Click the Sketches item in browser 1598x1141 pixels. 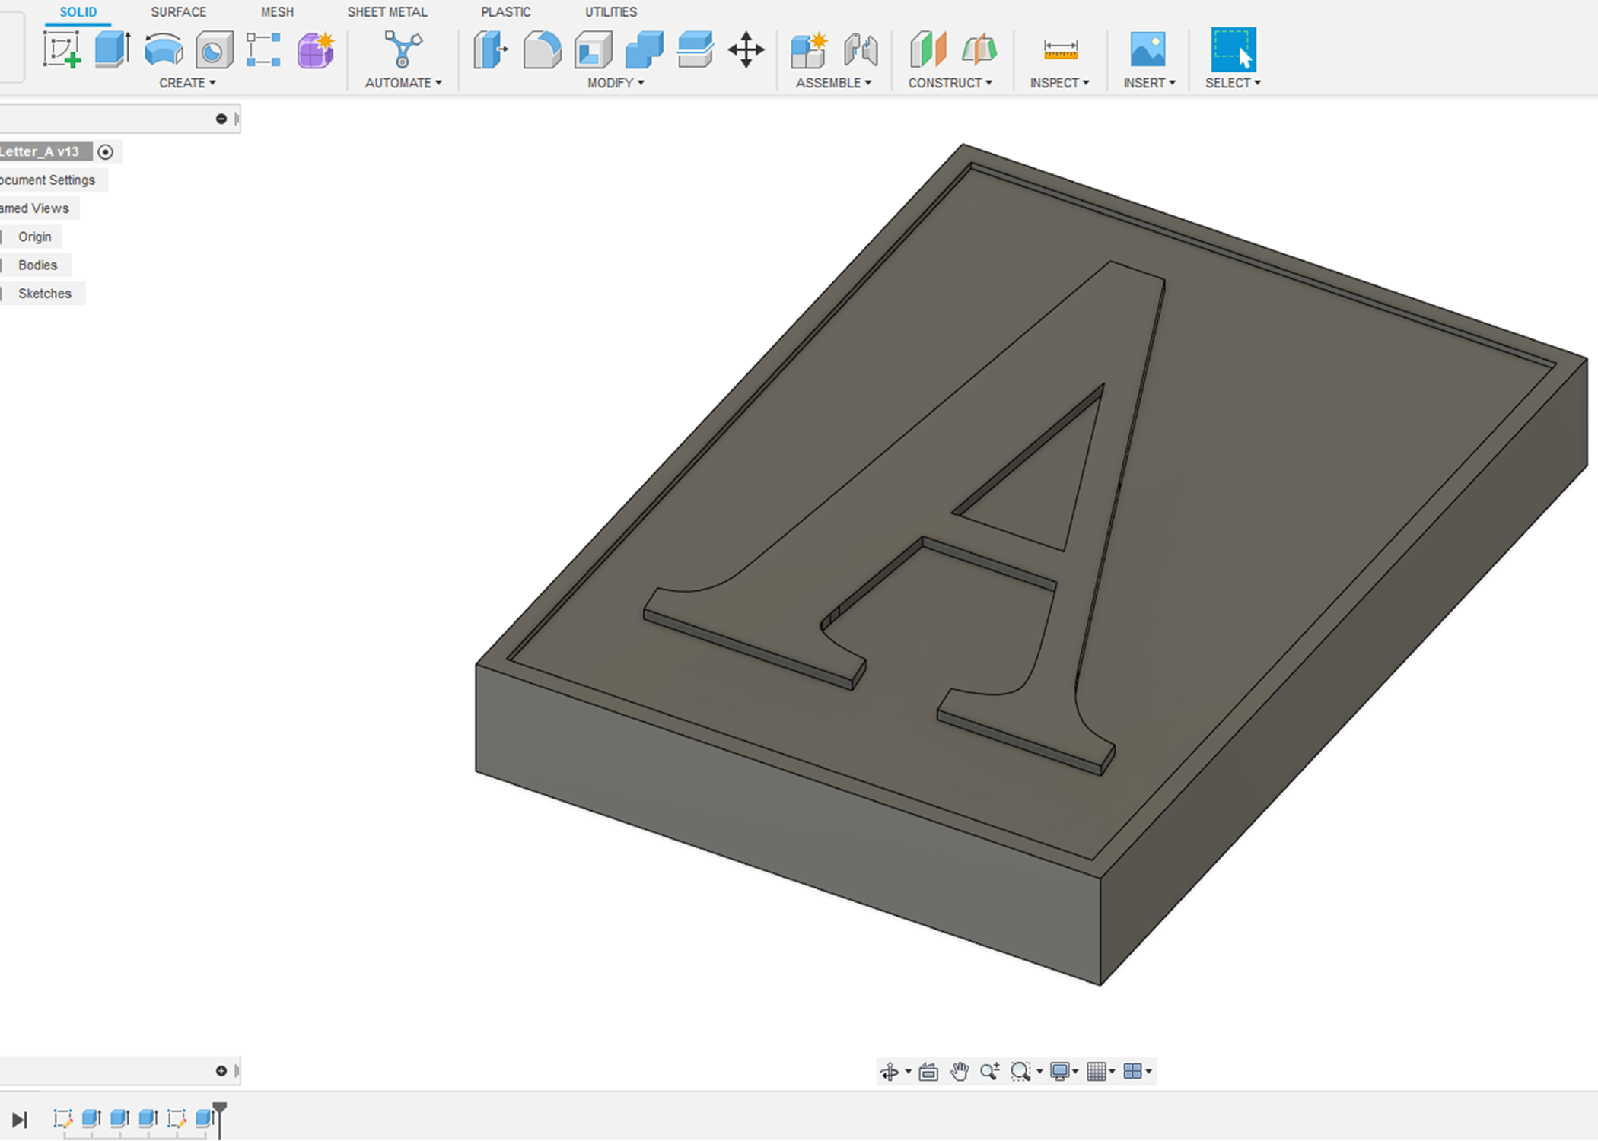(x=44, y=294)
